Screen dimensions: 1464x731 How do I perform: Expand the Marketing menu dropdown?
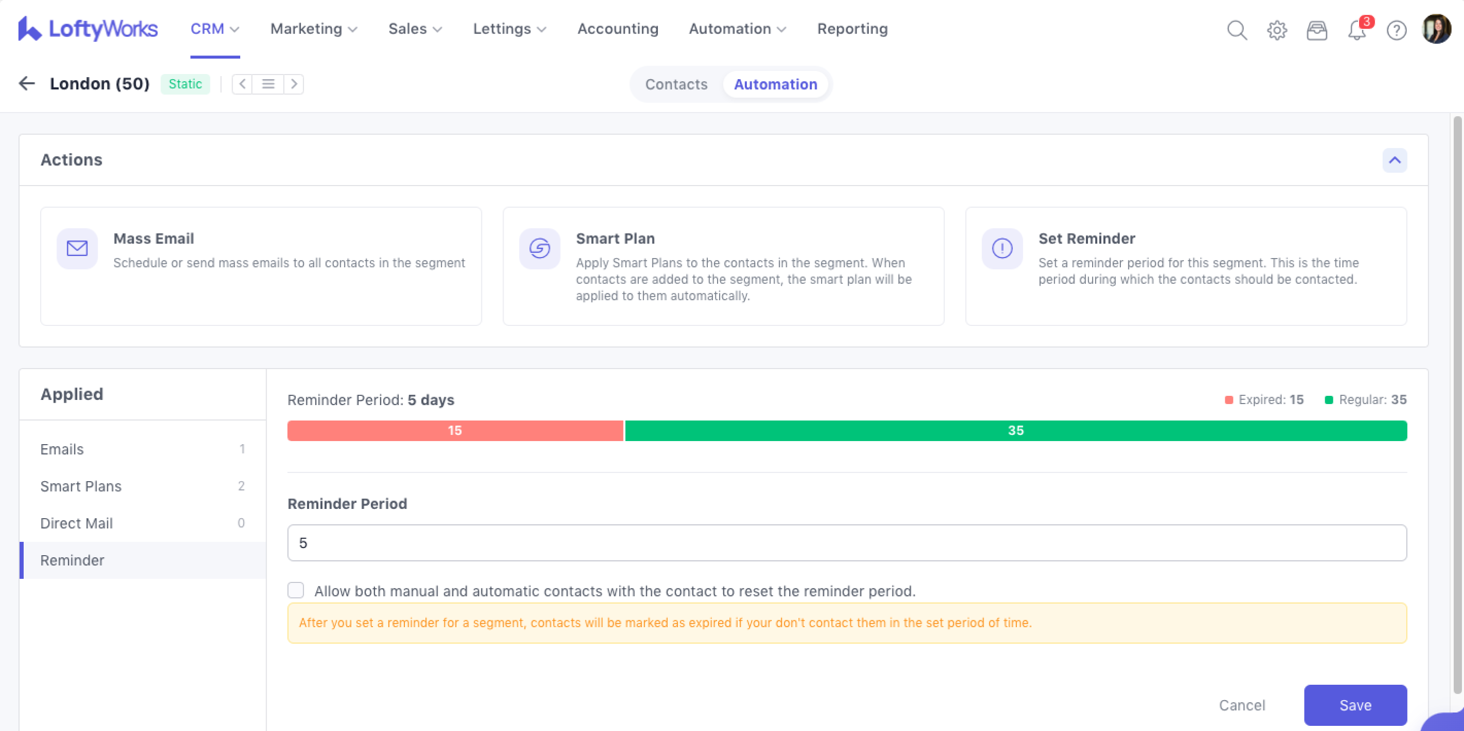(x=314, y=29)
